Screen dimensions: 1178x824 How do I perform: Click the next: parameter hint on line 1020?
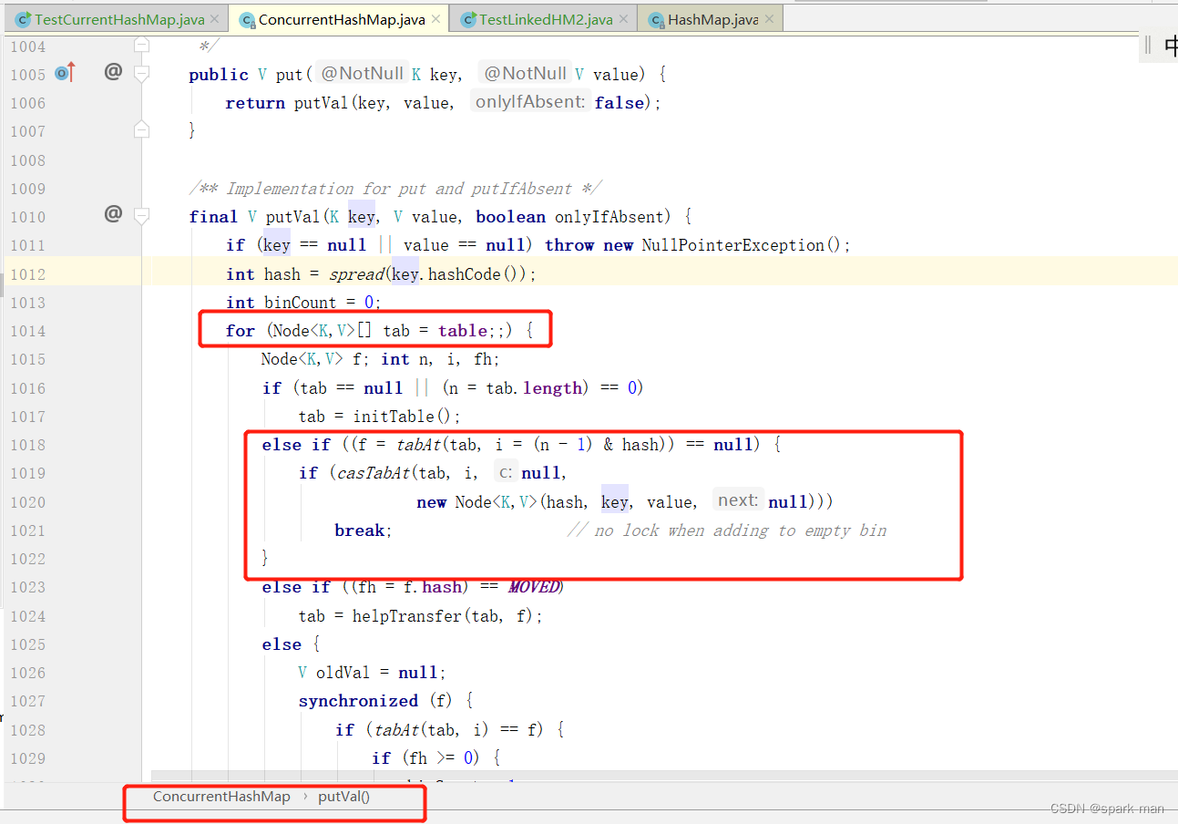click(738, 500)
